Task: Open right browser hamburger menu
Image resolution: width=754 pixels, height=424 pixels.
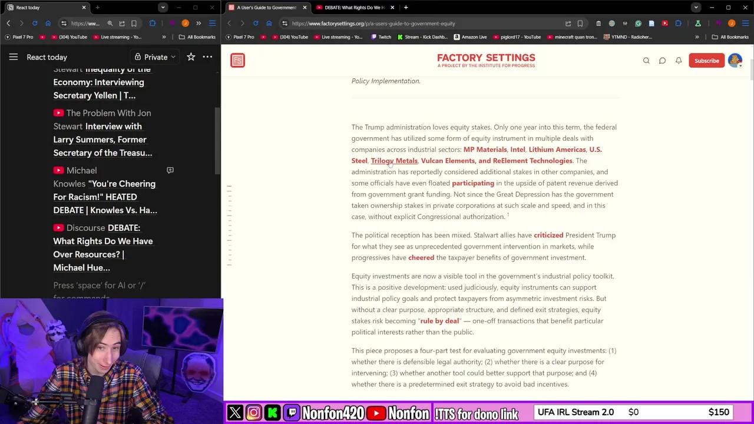Action: 745,24
